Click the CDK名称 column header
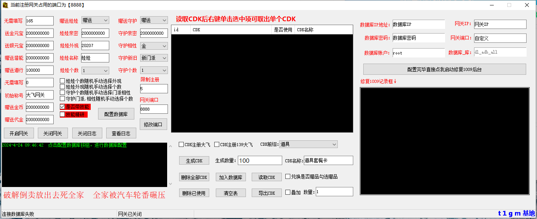 (324, 30)
